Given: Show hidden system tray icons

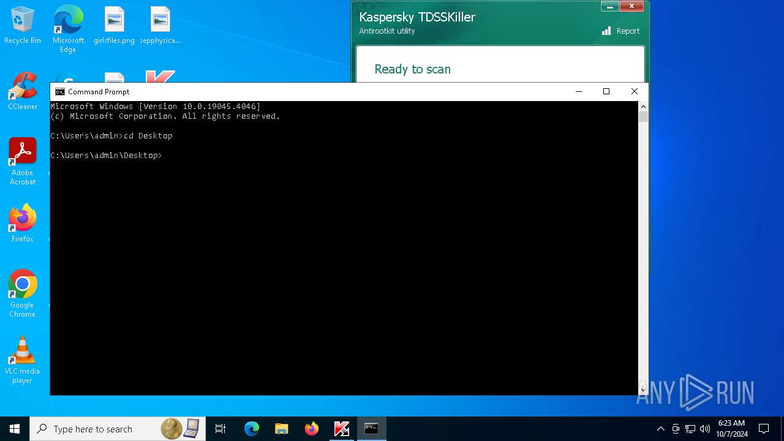Looking at the screenshot, I should point(660,429).
